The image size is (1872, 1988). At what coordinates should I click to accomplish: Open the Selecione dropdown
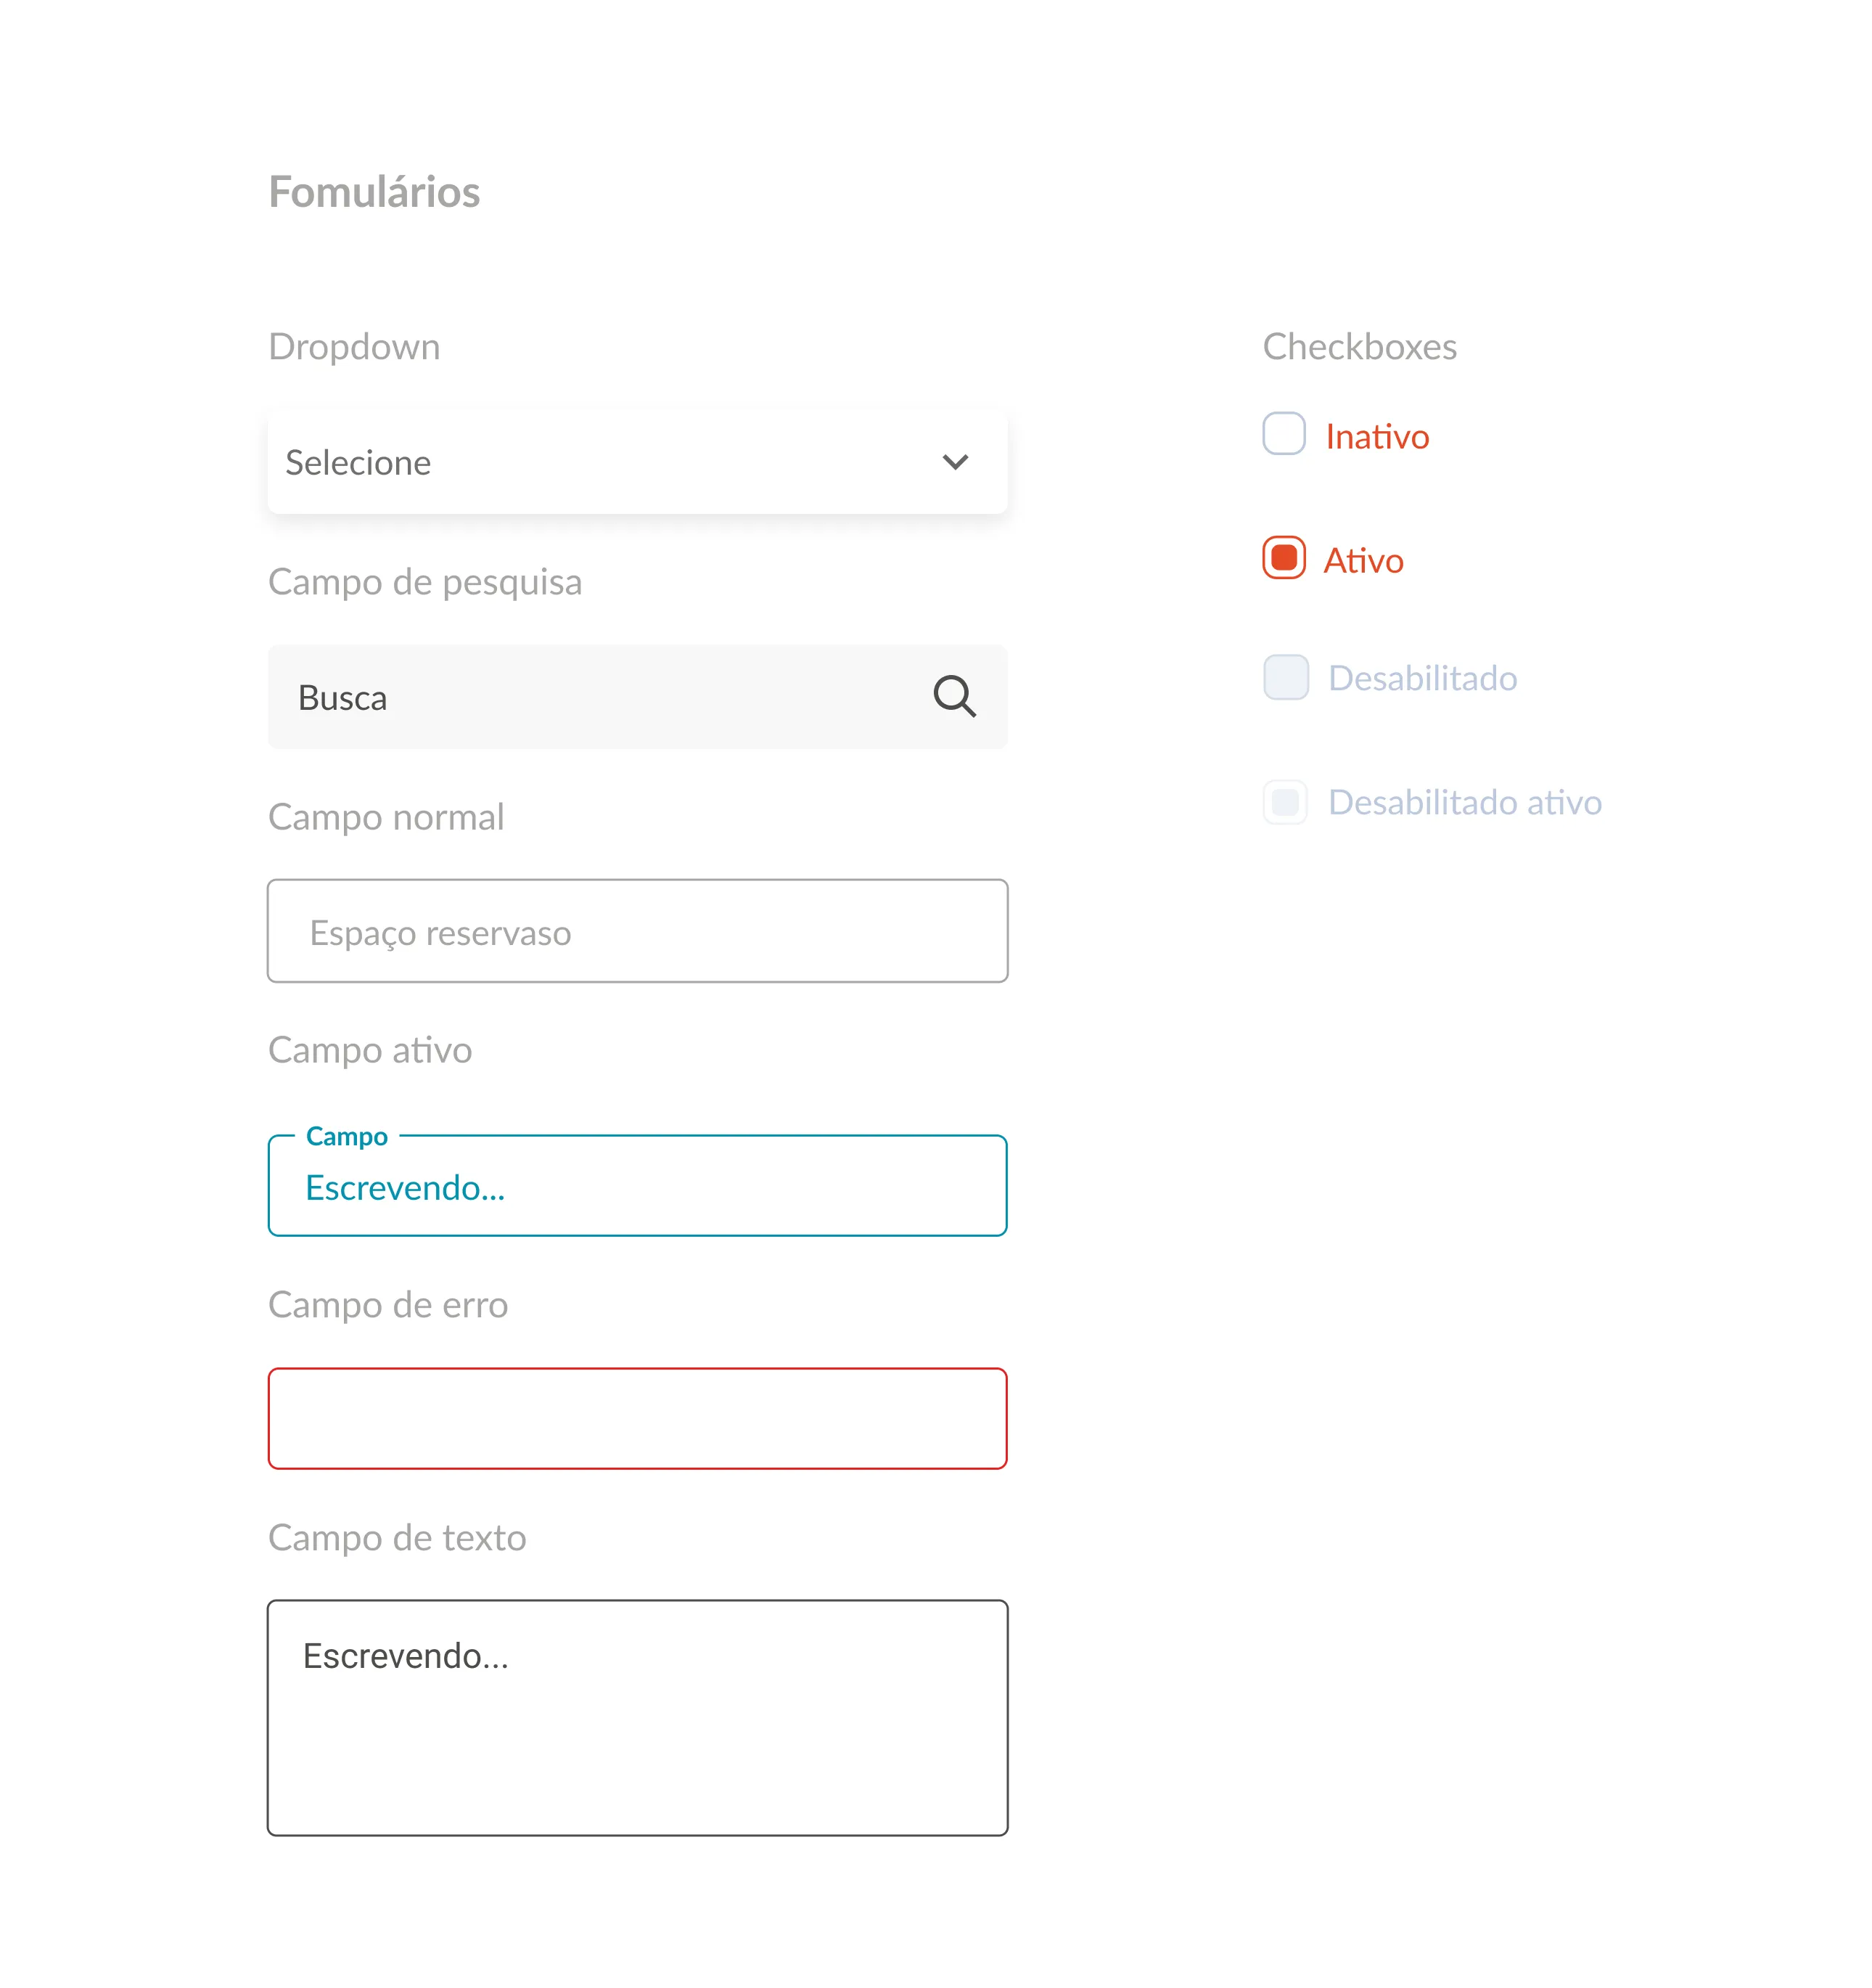[599, 462]
